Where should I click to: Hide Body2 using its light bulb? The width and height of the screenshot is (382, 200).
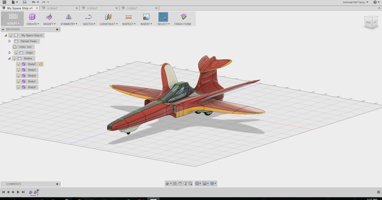(x=18, y=64)
